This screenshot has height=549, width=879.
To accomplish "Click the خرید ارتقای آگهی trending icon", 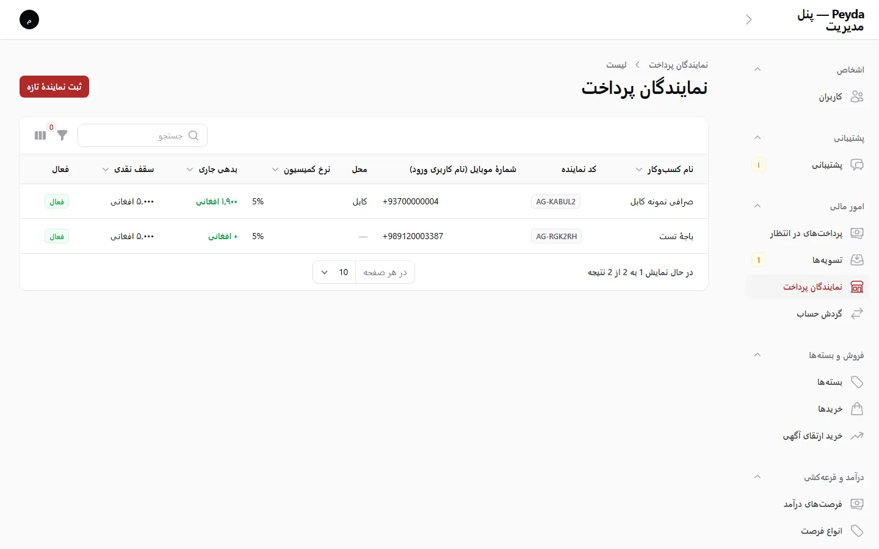I will point(857,436).
